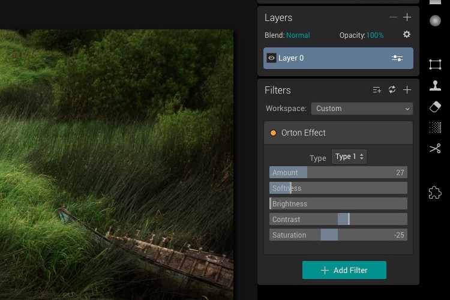The height and width of the screenshot is (300, 450).
Task: Select the radial mask sphere tool
Action: click(435, 20)
